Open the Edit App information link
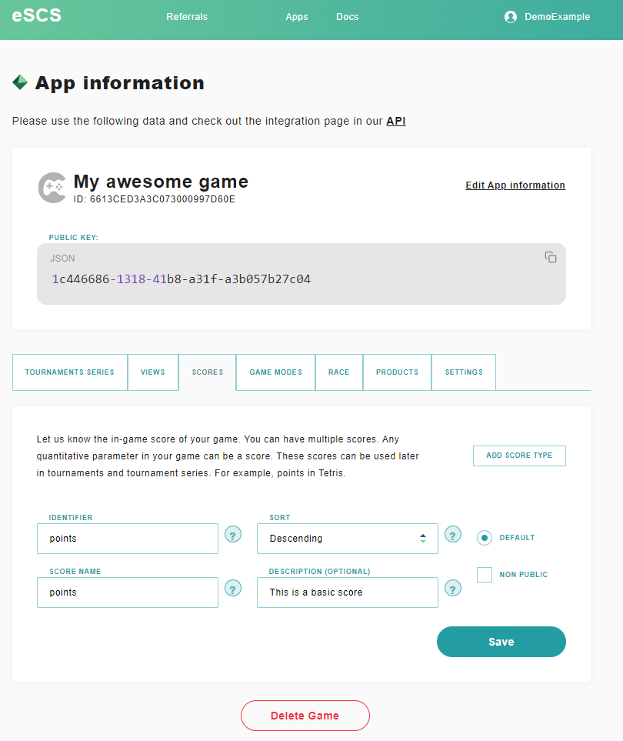 coord(515,185)
